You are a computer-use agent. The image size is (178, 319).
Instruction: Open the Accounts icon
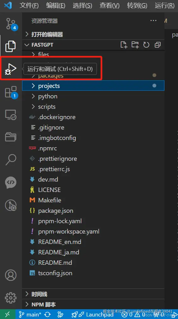click(11, 275)
